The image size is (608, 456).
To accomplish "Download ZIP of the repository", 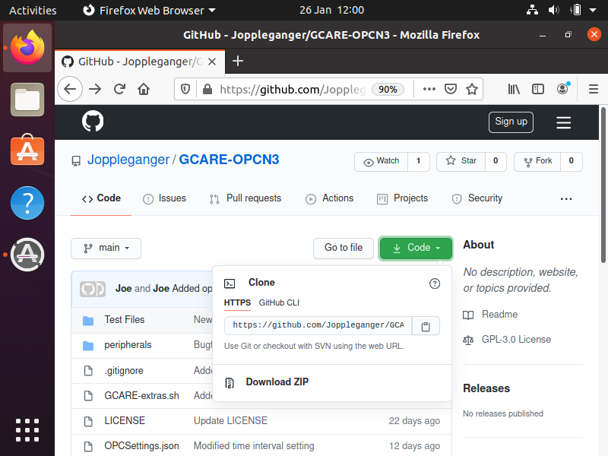I will pos(277,382).
